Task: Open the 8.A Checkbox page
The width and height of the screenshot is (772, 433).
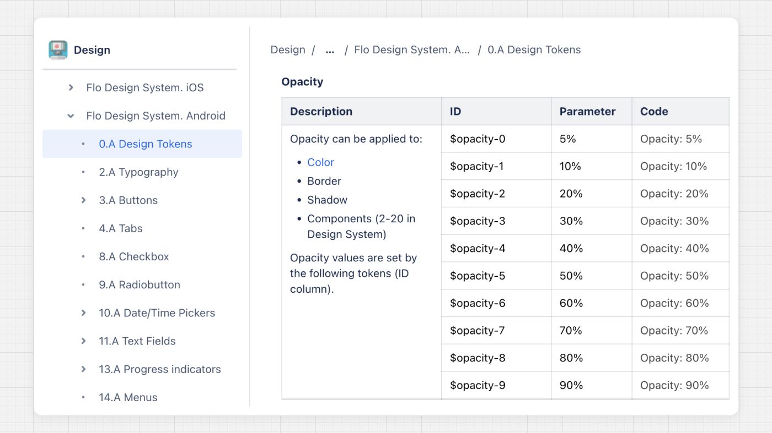Action: click(x=134, y=256)
